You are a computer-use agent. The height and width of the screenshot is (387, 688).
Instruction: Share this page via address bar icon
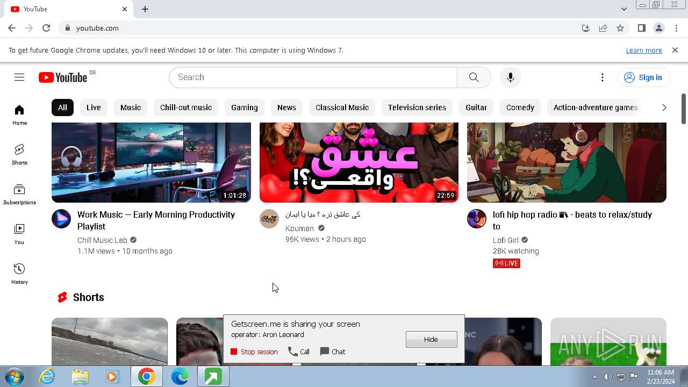coord(603,28)
